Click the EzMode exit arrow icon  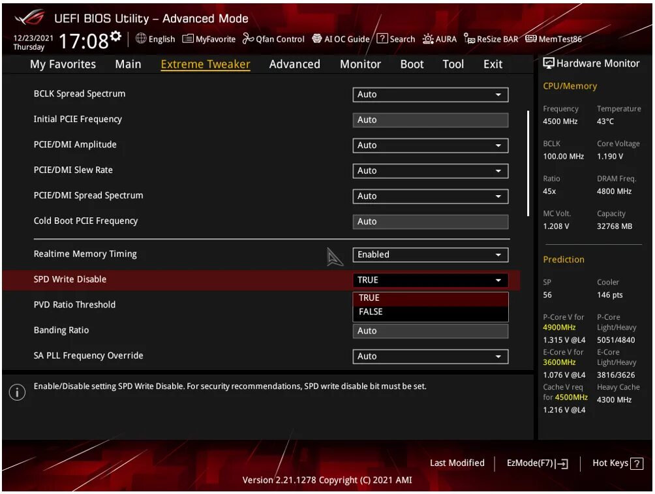pos(562,463)
